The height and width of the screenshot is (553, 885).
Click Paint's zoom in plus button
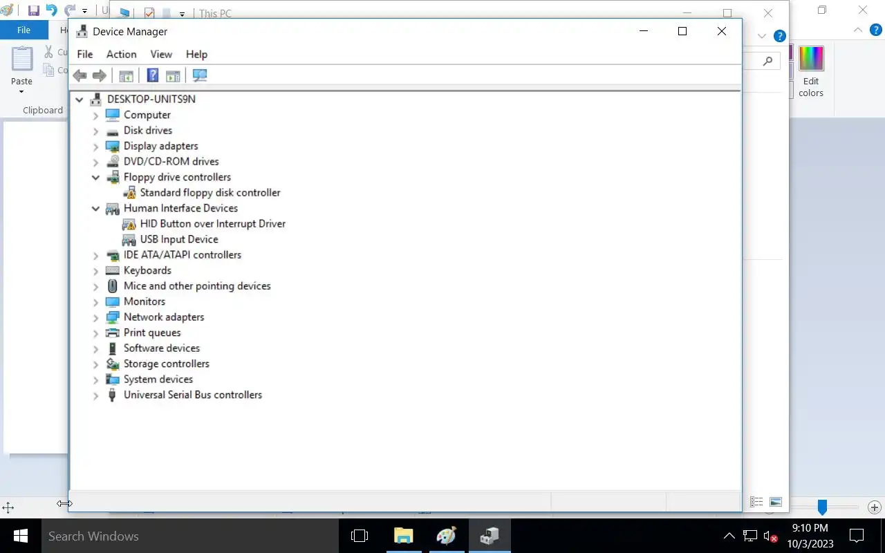(x=874, y=507)
